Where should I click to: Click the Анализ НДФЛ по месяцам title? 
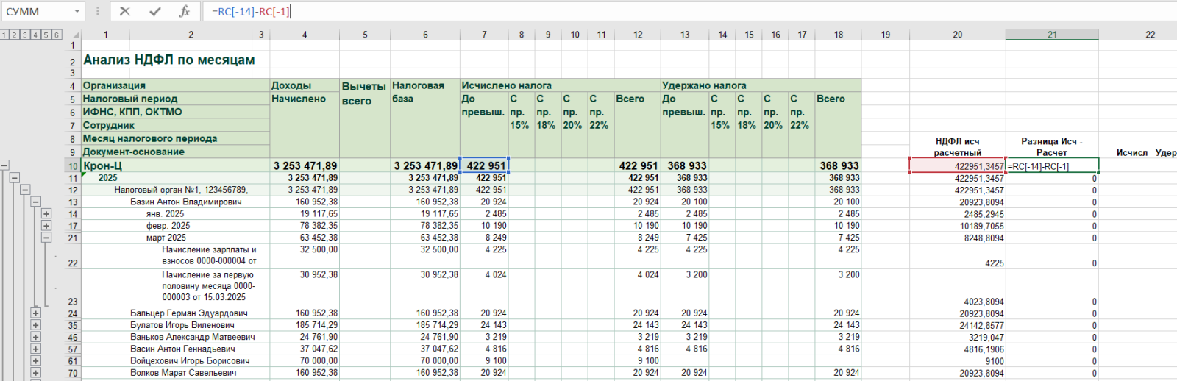tap(169, 60)
